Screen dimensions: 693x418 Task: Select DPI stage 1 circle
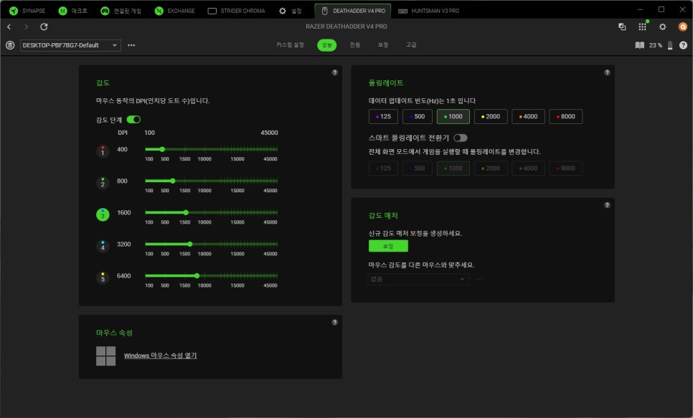[x=103, y=151]
